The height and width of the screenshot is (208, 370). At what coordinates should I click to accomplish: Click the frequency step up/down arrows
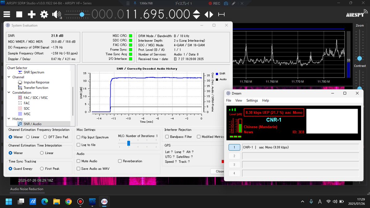196,14
